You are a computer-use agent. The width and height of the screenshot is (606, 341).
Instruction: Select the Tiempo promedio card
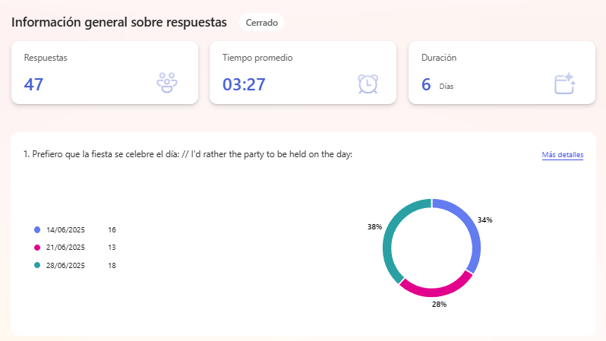[303, 73]
